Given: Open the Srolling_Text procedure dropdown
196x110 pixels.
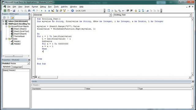Looking at the screenshot, I should 190,15.
